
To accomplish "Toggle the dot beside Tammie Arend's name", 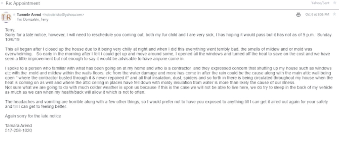I will click(14, 15).
